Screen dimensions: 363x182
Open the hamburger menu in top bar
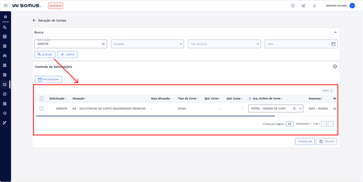pyautogui.click(x=6, y=6)
